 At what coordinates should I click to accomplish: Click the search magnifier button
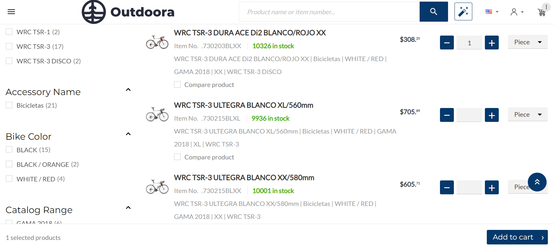[x=434, y=12]
